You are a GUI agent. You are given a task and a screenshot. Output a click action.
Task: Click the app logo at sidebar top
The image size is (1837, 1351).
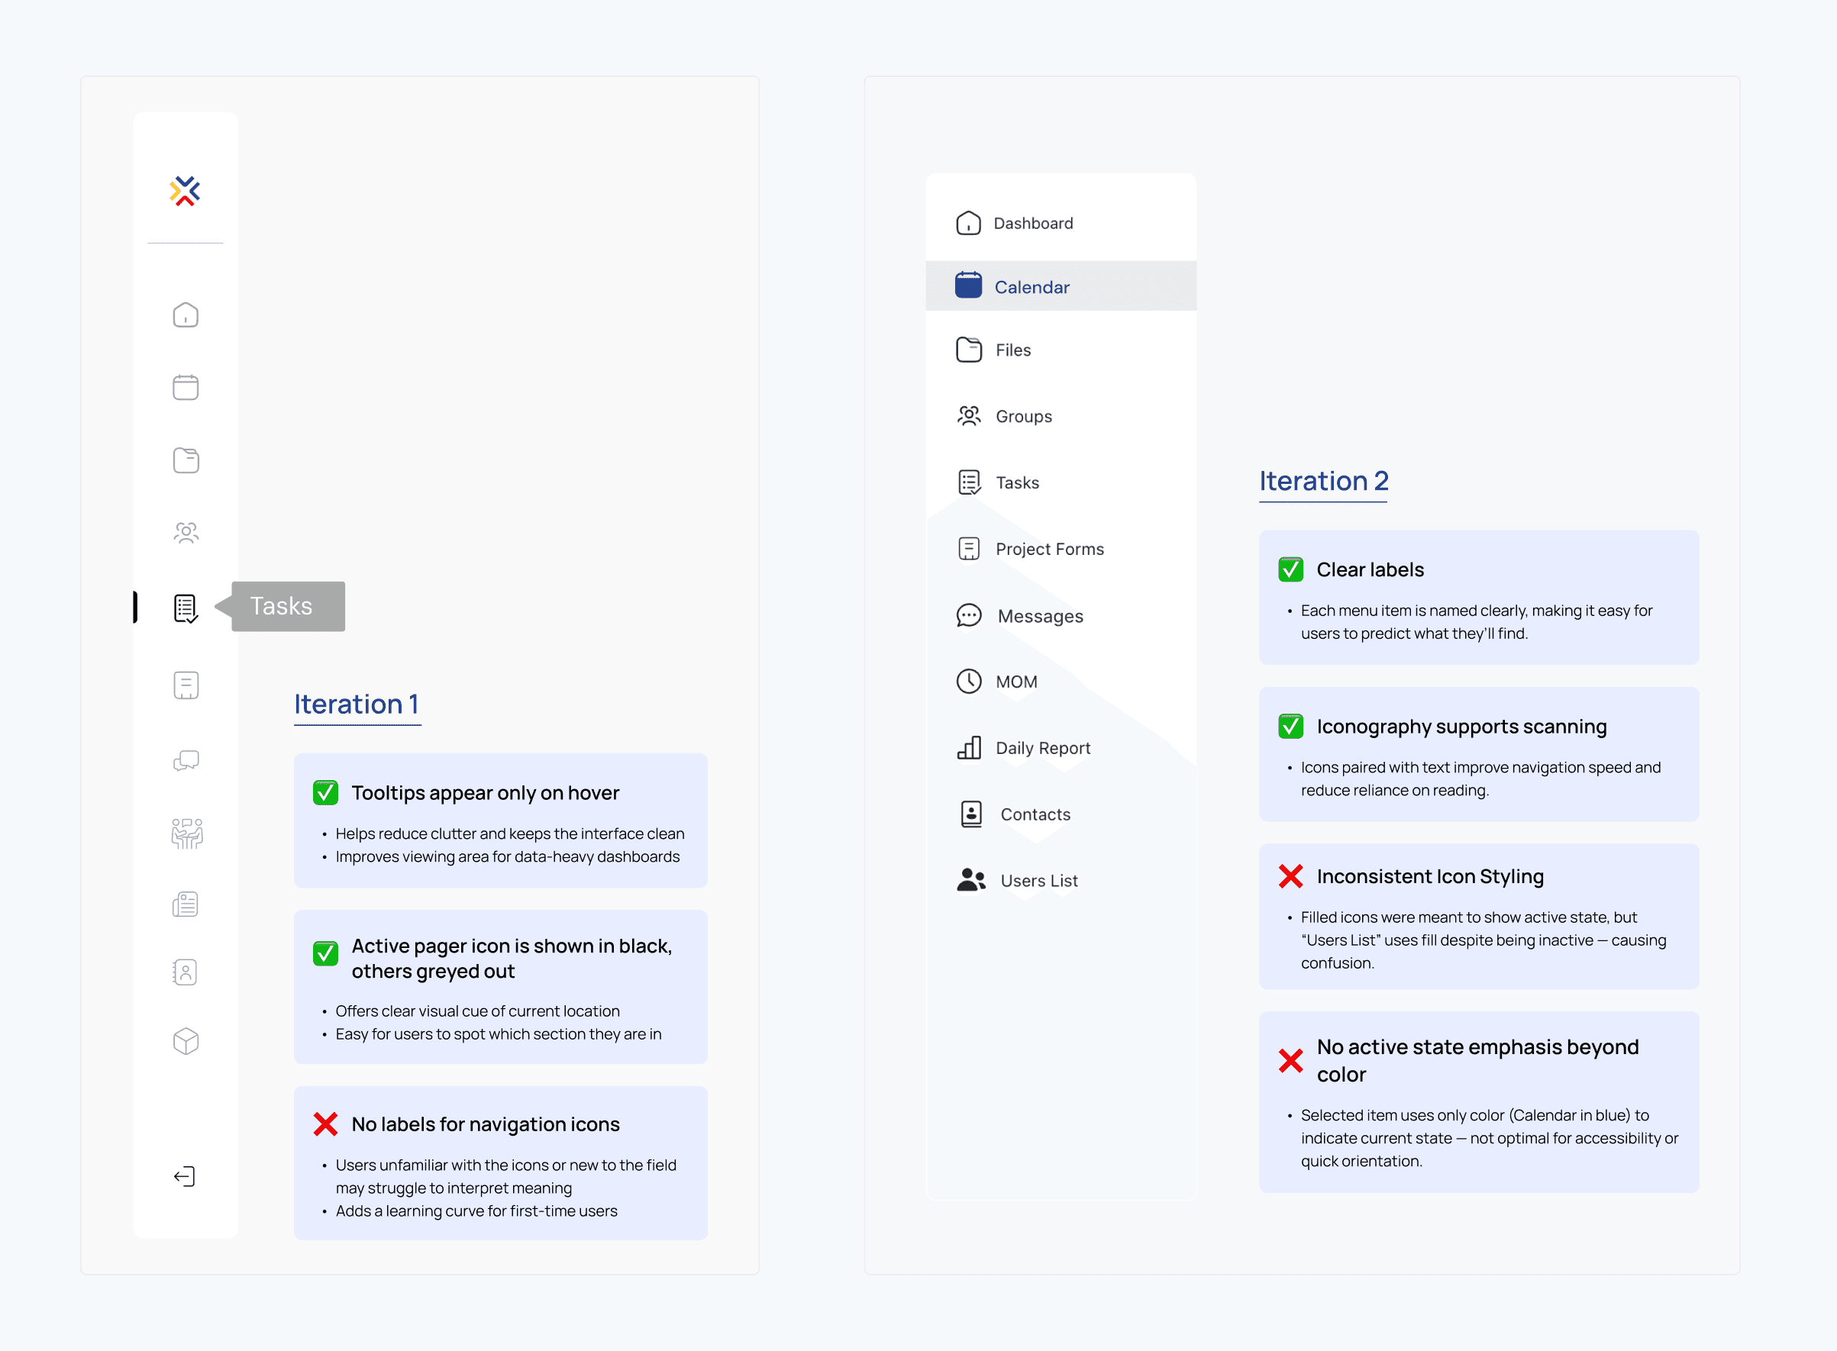[x=185, y=192]
